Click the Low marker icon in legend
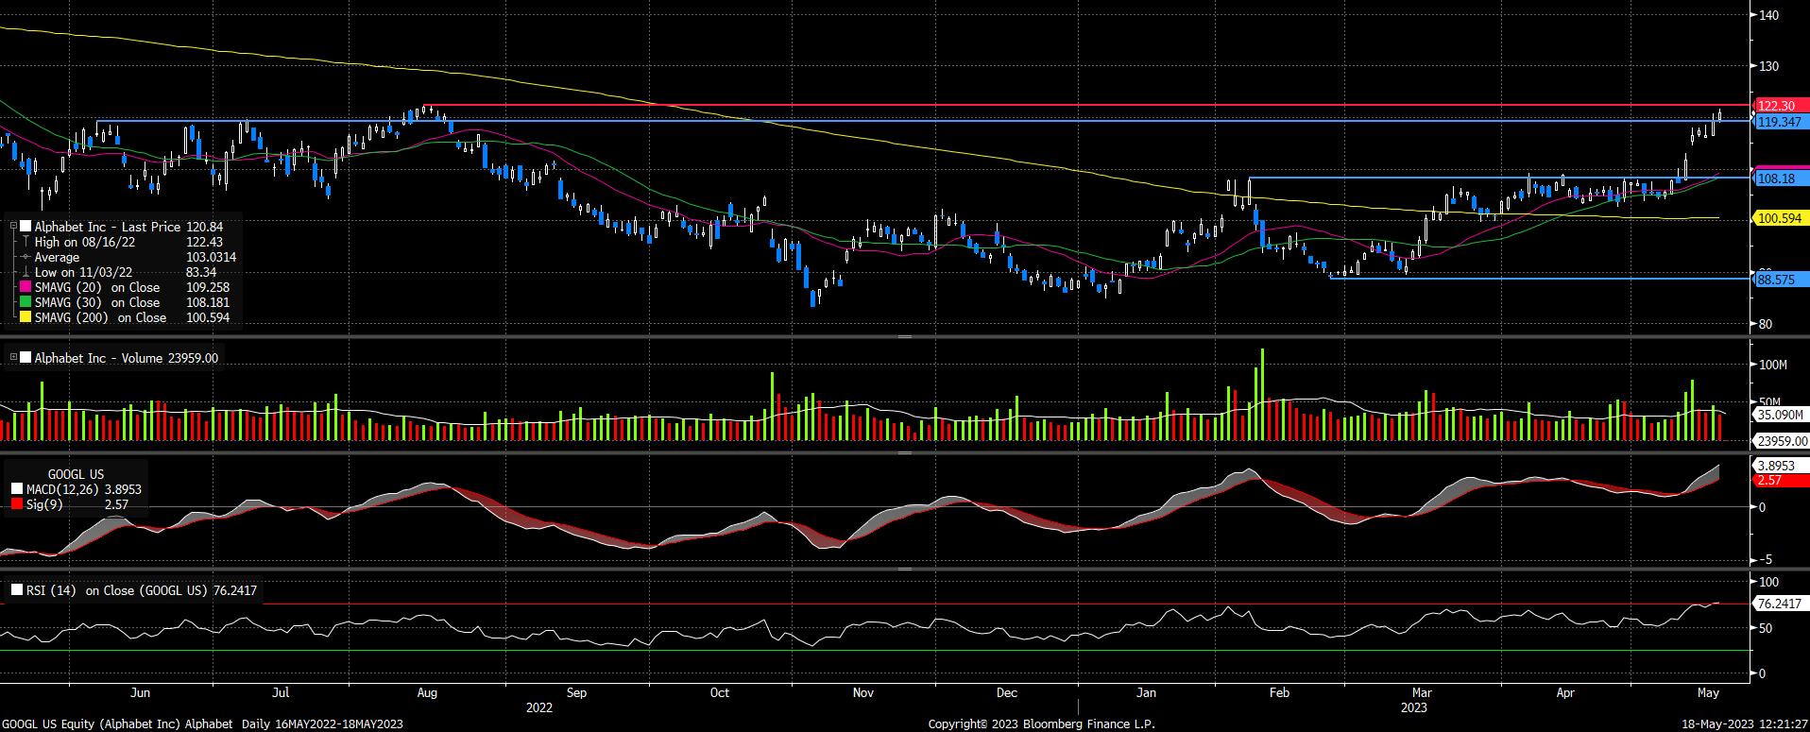Image resolution: width=1810 pixels, height=732 pixels. [x=26, y=272]
